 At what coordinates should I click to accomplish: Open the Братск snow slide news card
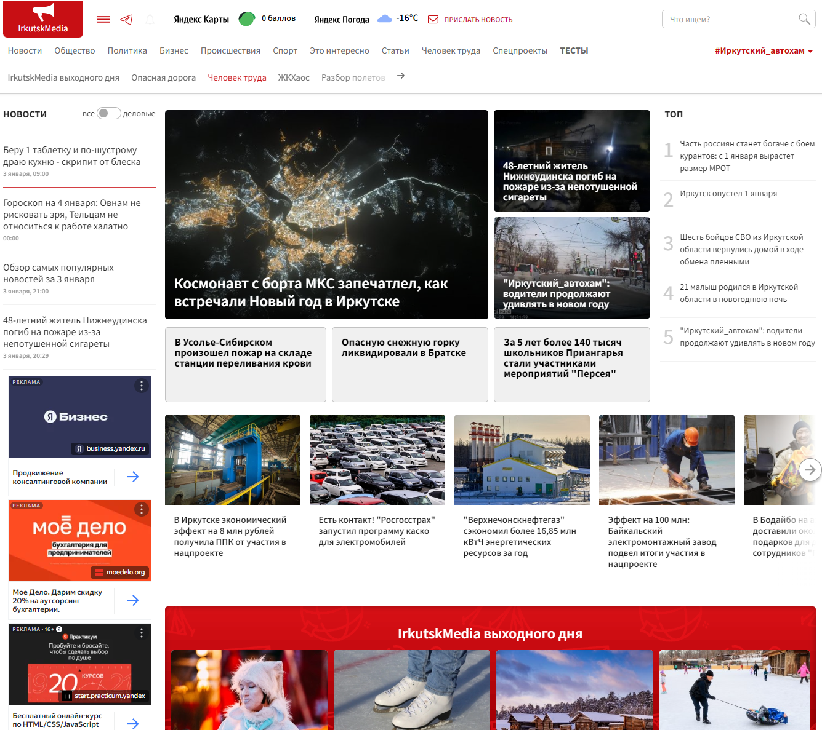410,365
